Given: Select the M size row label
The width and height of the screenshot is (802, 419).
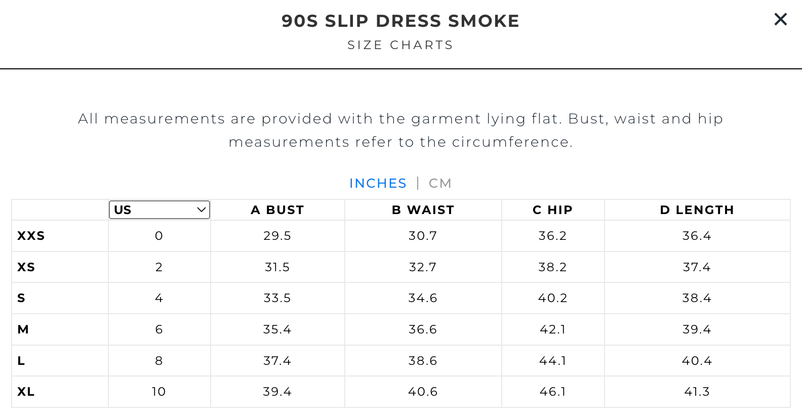Looking at the screenshot, I should 23,329.
